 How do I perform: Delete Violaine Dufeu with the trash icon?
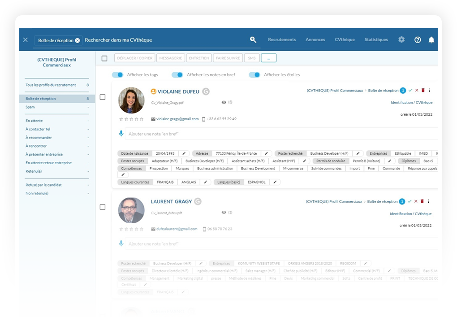pos(423,91)
